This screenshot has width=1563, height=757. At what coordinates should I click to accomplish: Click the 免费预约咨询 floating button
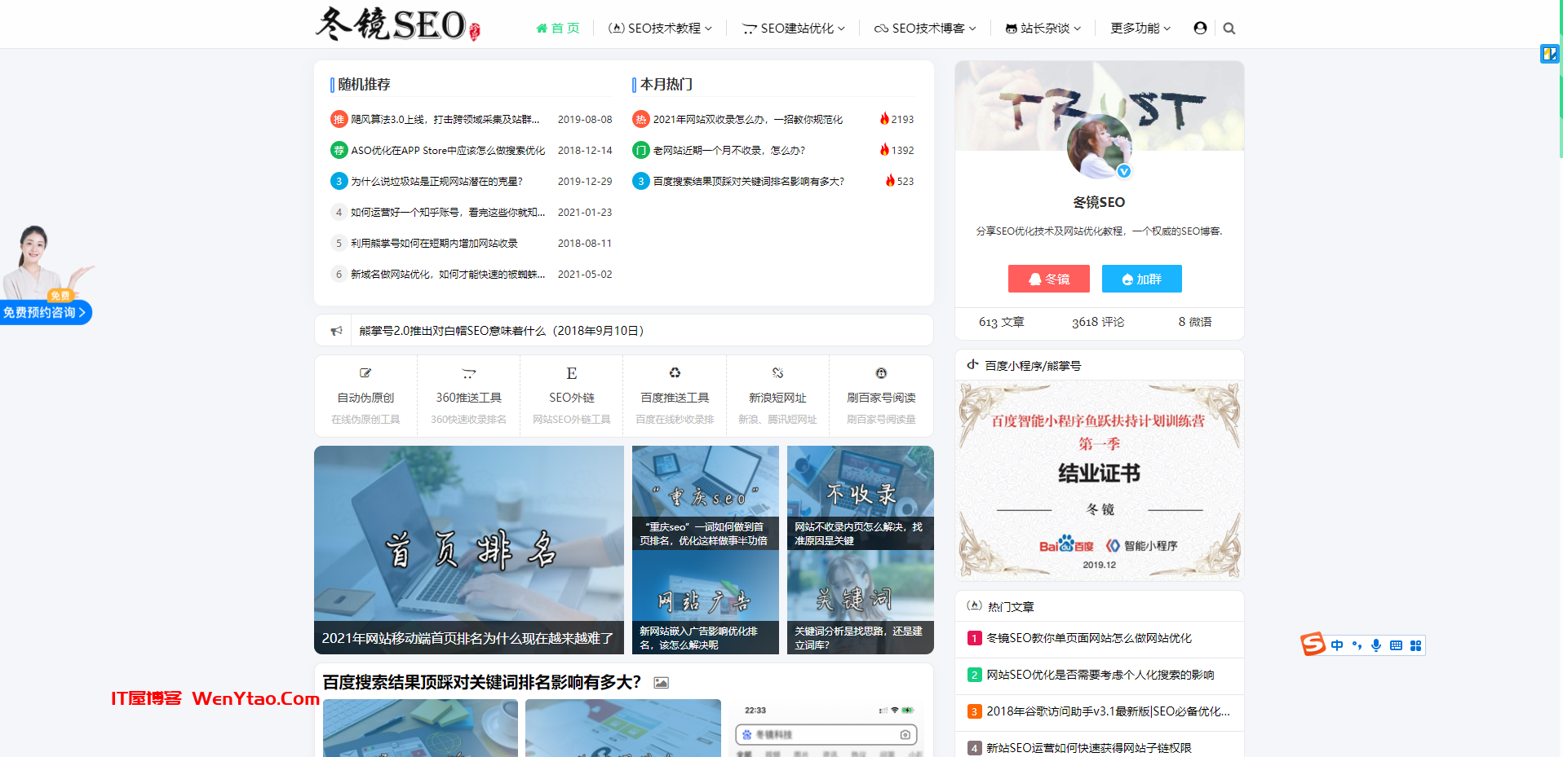point(46,312)
